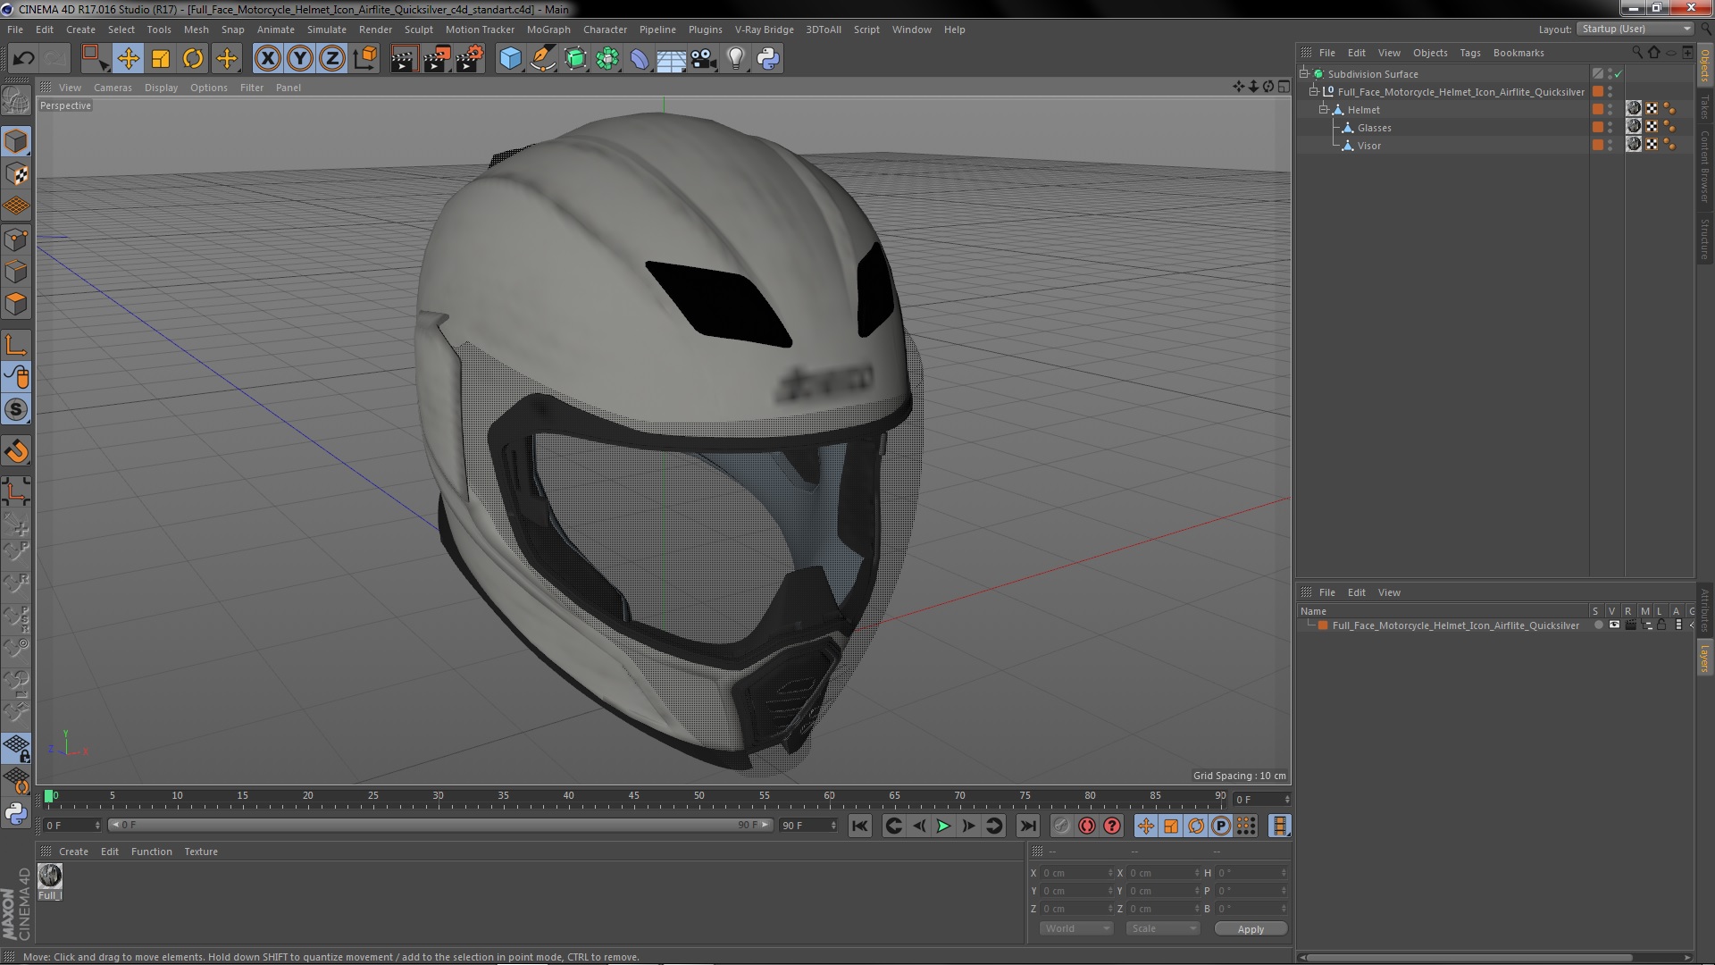This screenshot has width=1715, height=965.
Task: Collapse the Subdivision Surface tree node
Action: (x=1304, y=73)
